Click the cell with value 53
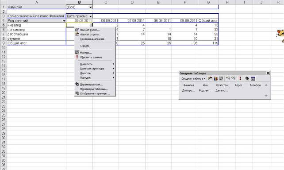The image size is (284, 170). [208, 34]
